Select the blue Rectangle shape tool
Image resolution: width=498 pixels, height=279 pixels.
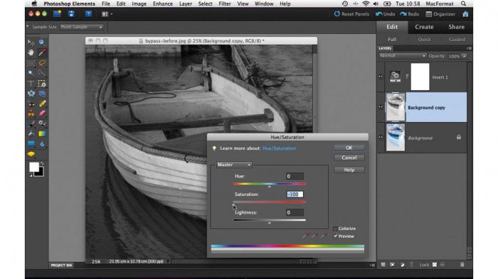tap(31, 144)
